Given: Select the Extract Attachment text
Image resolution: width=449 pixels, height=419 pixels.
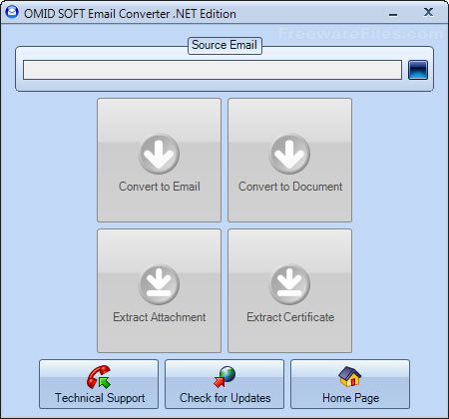Looking at the screenshot, I should click(x=160, y=317).
